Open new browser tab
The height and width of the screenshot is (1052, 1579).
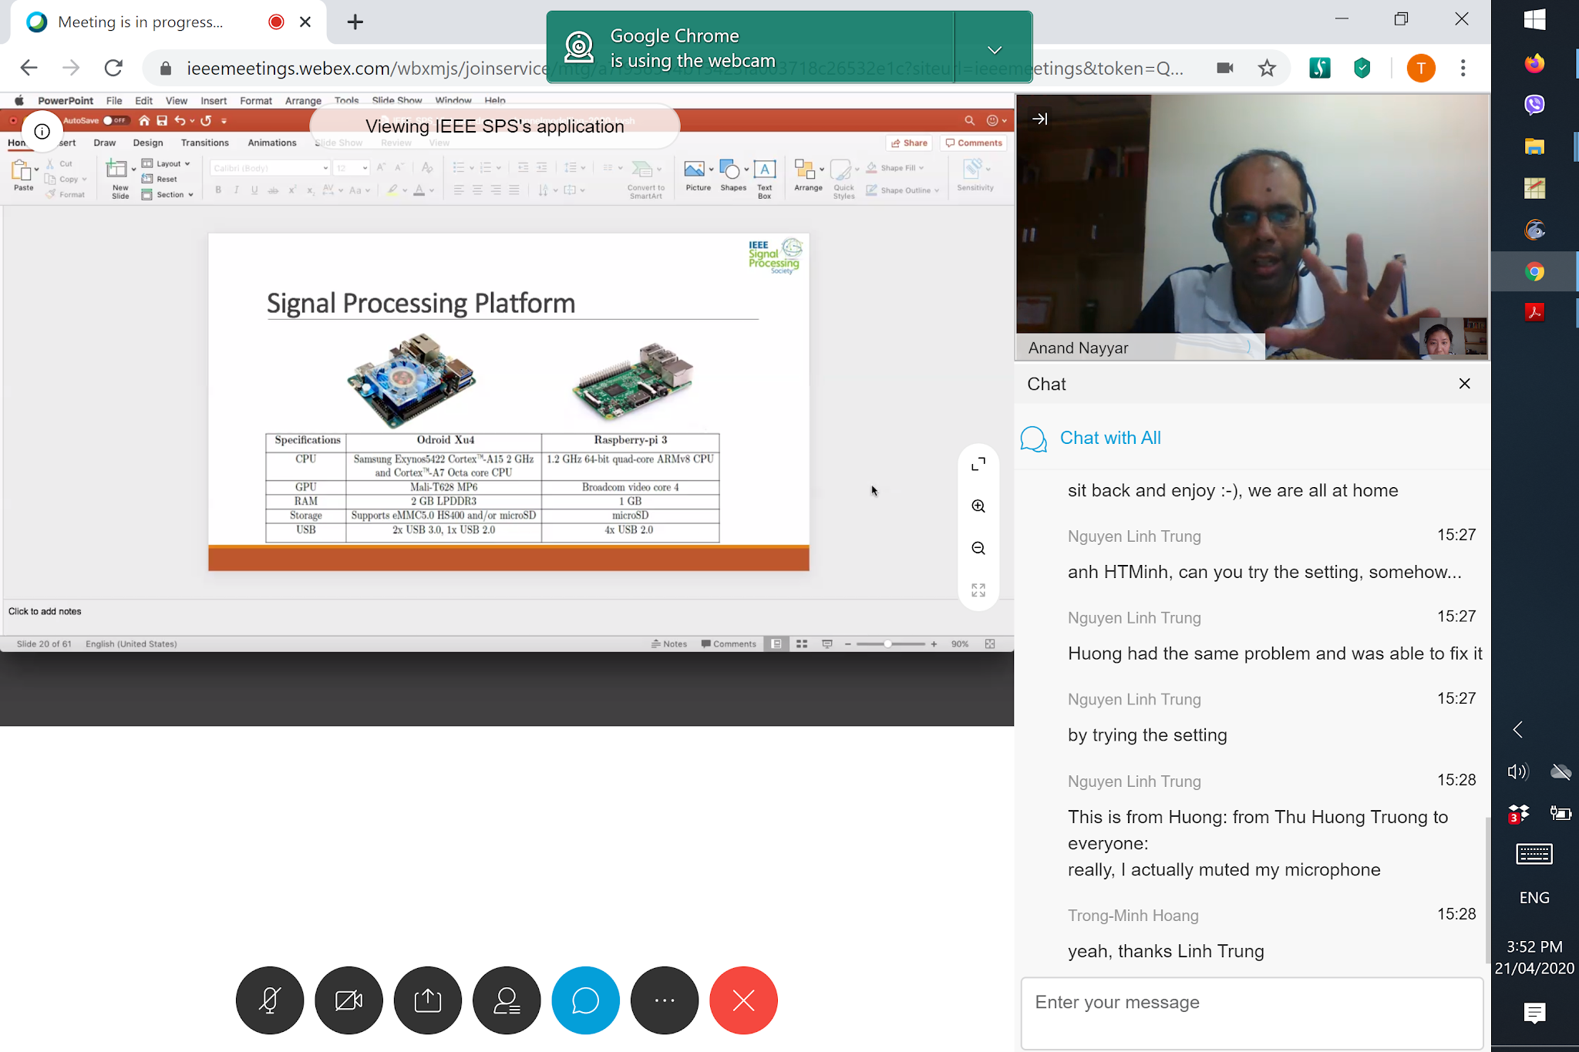click(x=355, y=22)
